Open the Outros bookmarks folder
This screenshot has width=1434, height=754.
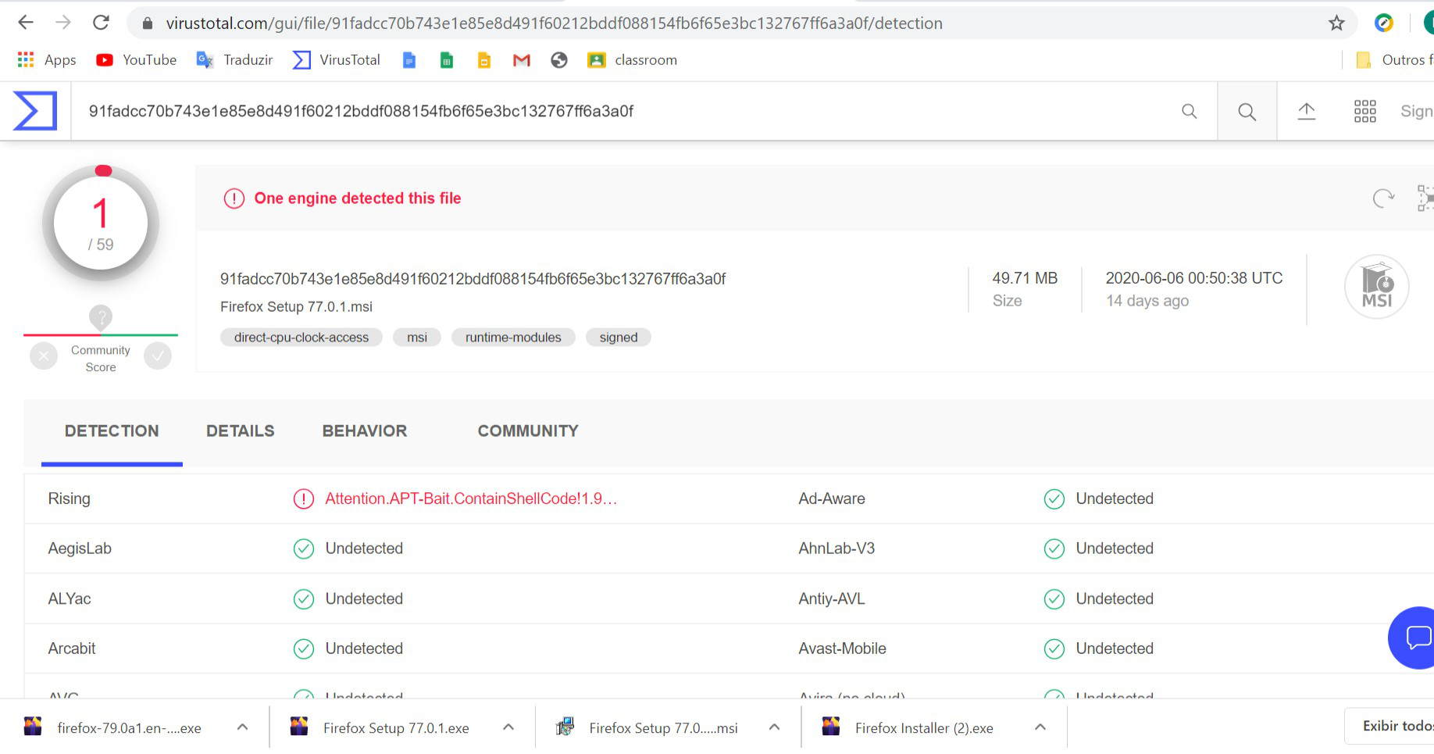pos(1394,60)
